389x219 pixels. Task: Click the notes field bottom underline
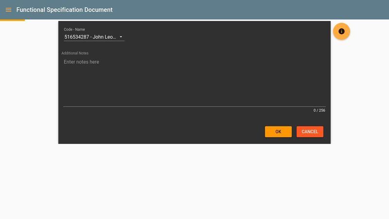coord(194,106)
